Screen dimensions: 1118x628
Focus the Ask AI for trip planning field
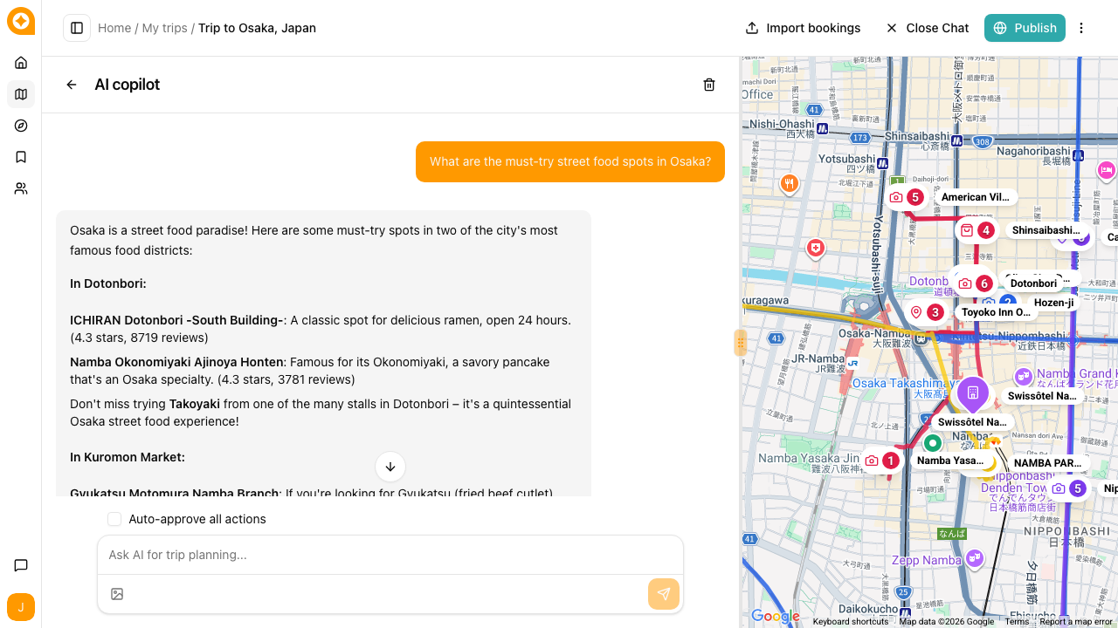[390, 555]
